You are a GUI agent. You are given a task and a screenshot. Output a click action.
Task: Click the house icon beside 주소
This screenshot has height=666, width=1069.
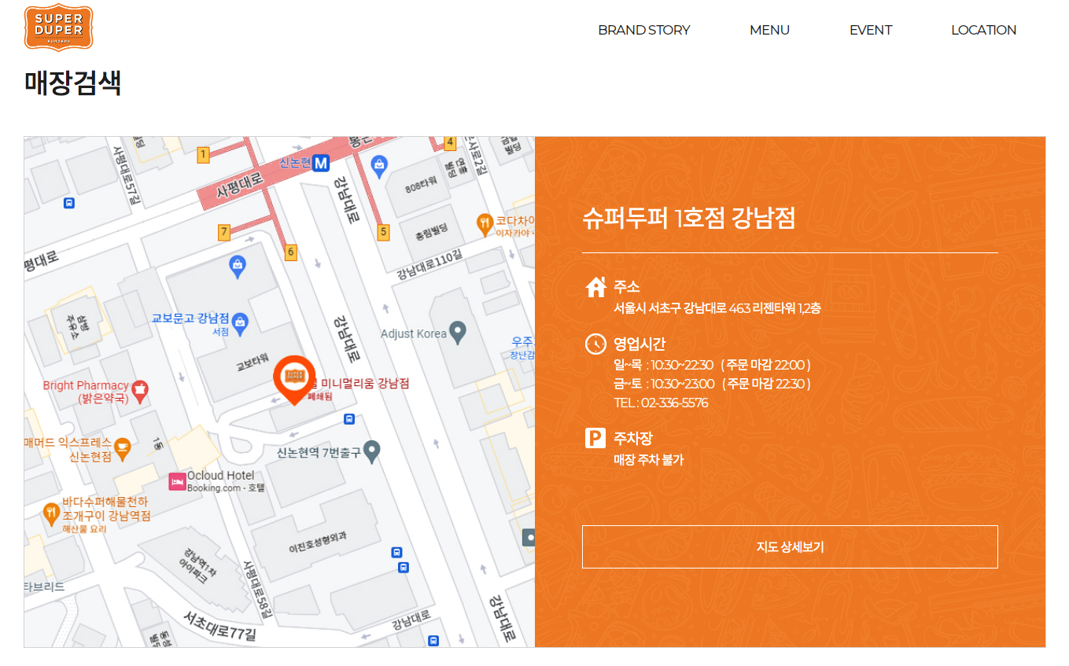[x=595, y=286]
